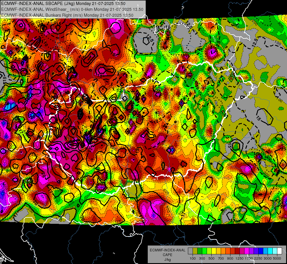Click the Bunkers Right layer title line

point(67,15)
